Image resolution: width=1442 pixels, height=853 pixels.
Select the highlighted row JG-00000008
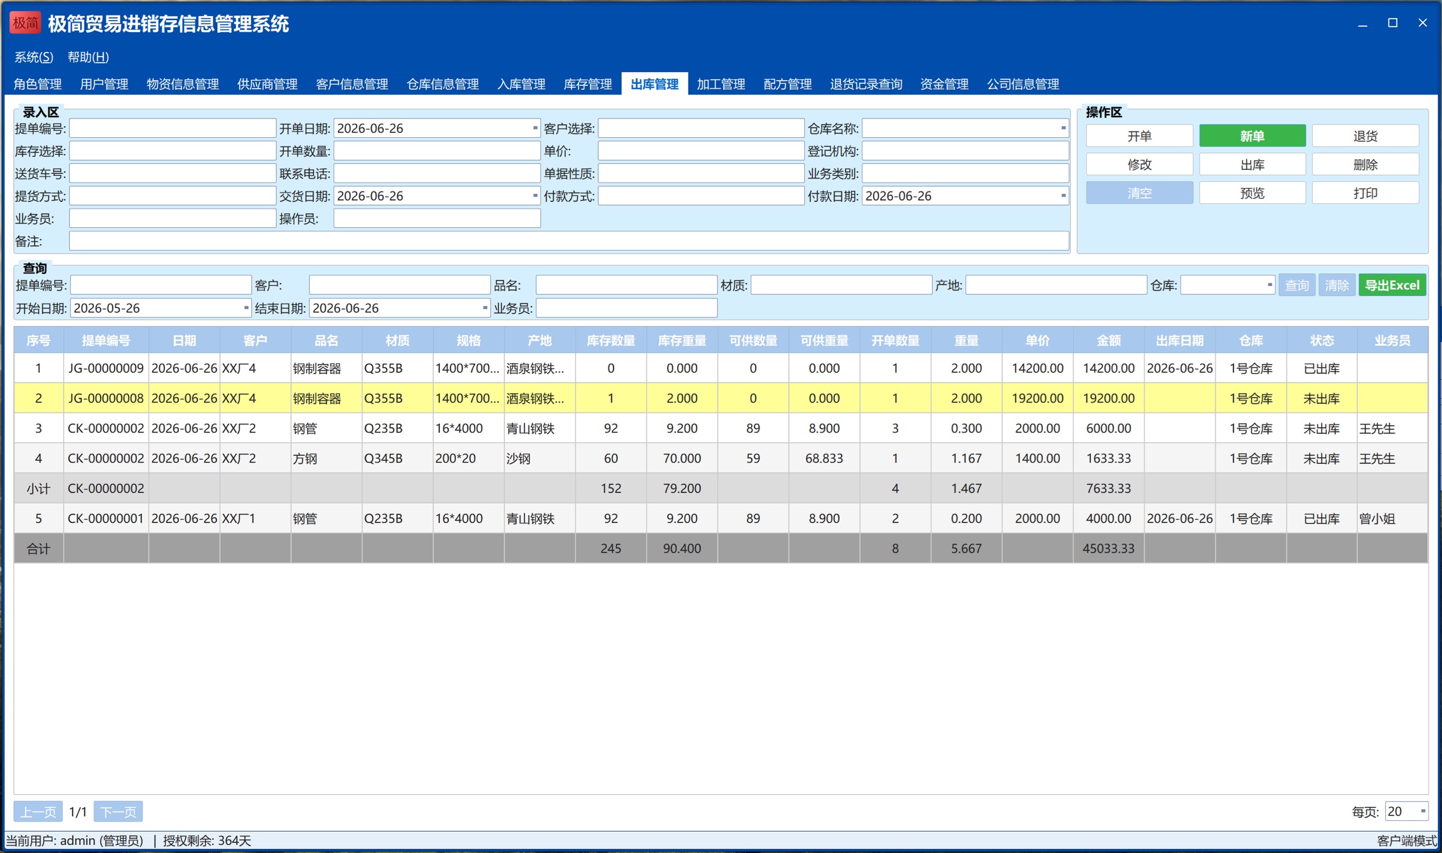click(721, 399)
